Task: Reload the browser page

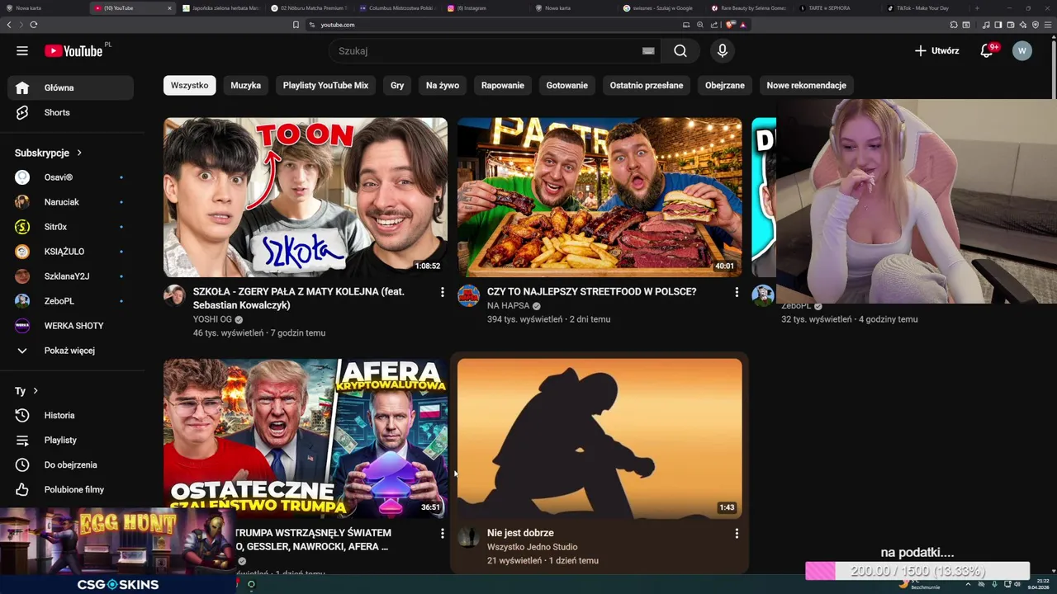Action: (x=34, y=25)
